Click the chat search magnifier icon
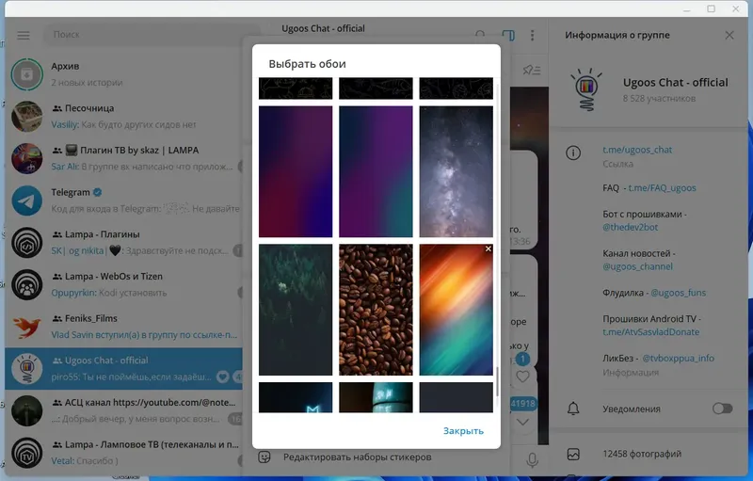 (480, 35)
